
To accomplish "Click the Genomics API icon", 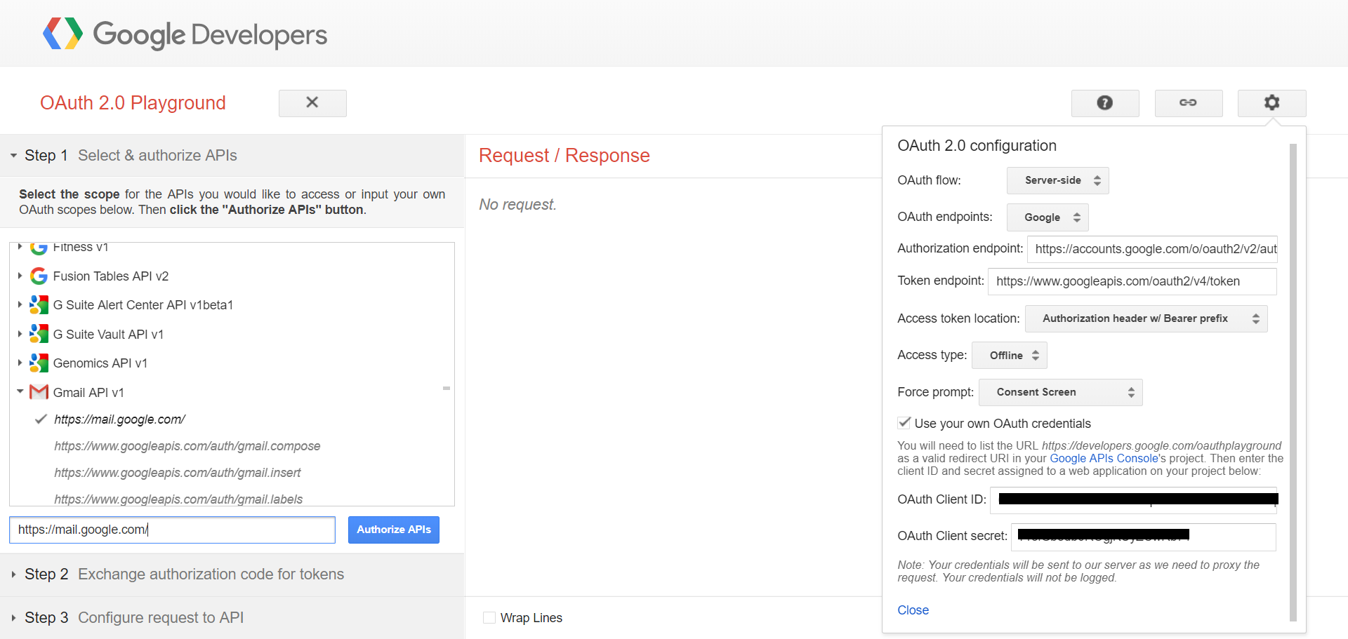I will click(39, 363).
